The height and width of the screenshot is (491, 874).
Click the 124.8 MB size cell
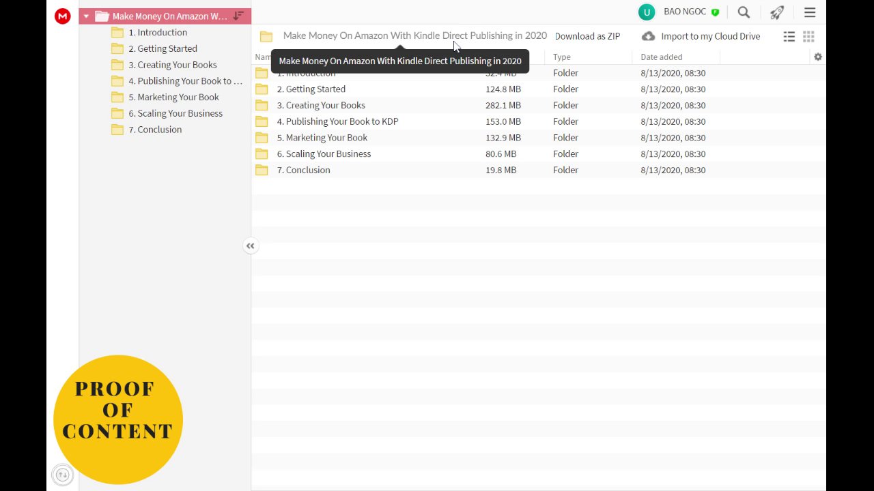tap(503, 89)
